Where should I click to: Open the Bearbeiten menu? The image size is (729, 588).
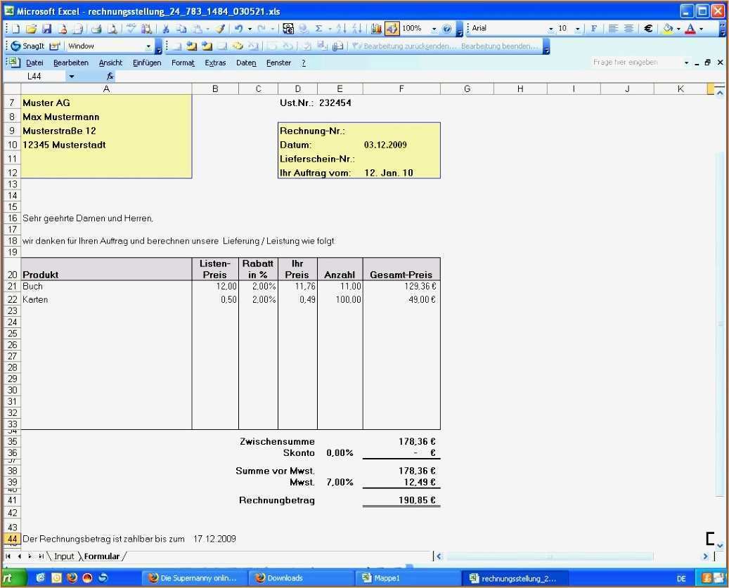click(x=71, y=63)
